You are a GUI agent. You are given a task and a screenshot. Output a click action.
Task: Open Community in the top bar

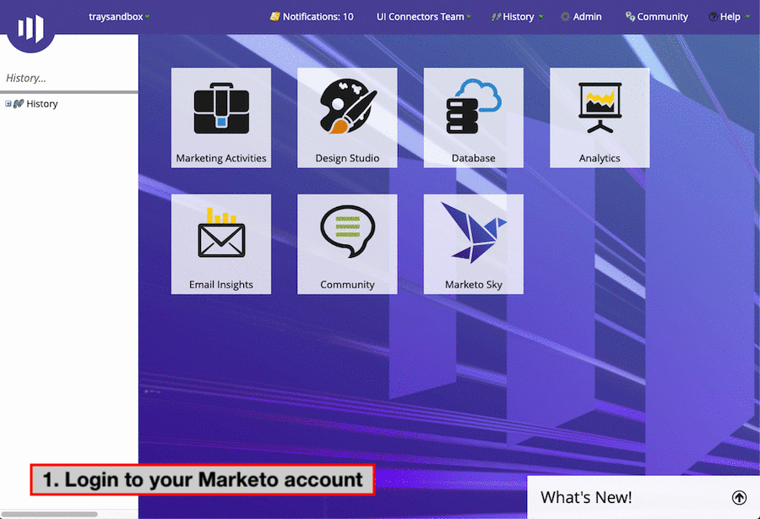pos(657,17)
